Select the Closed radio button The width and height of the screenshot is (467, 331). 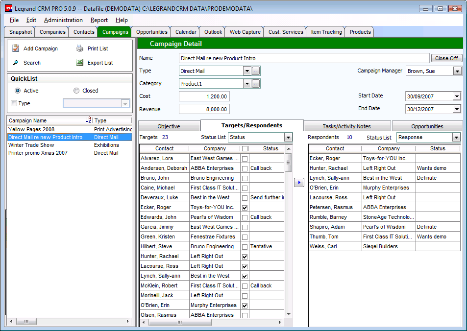tap(76, 91)
